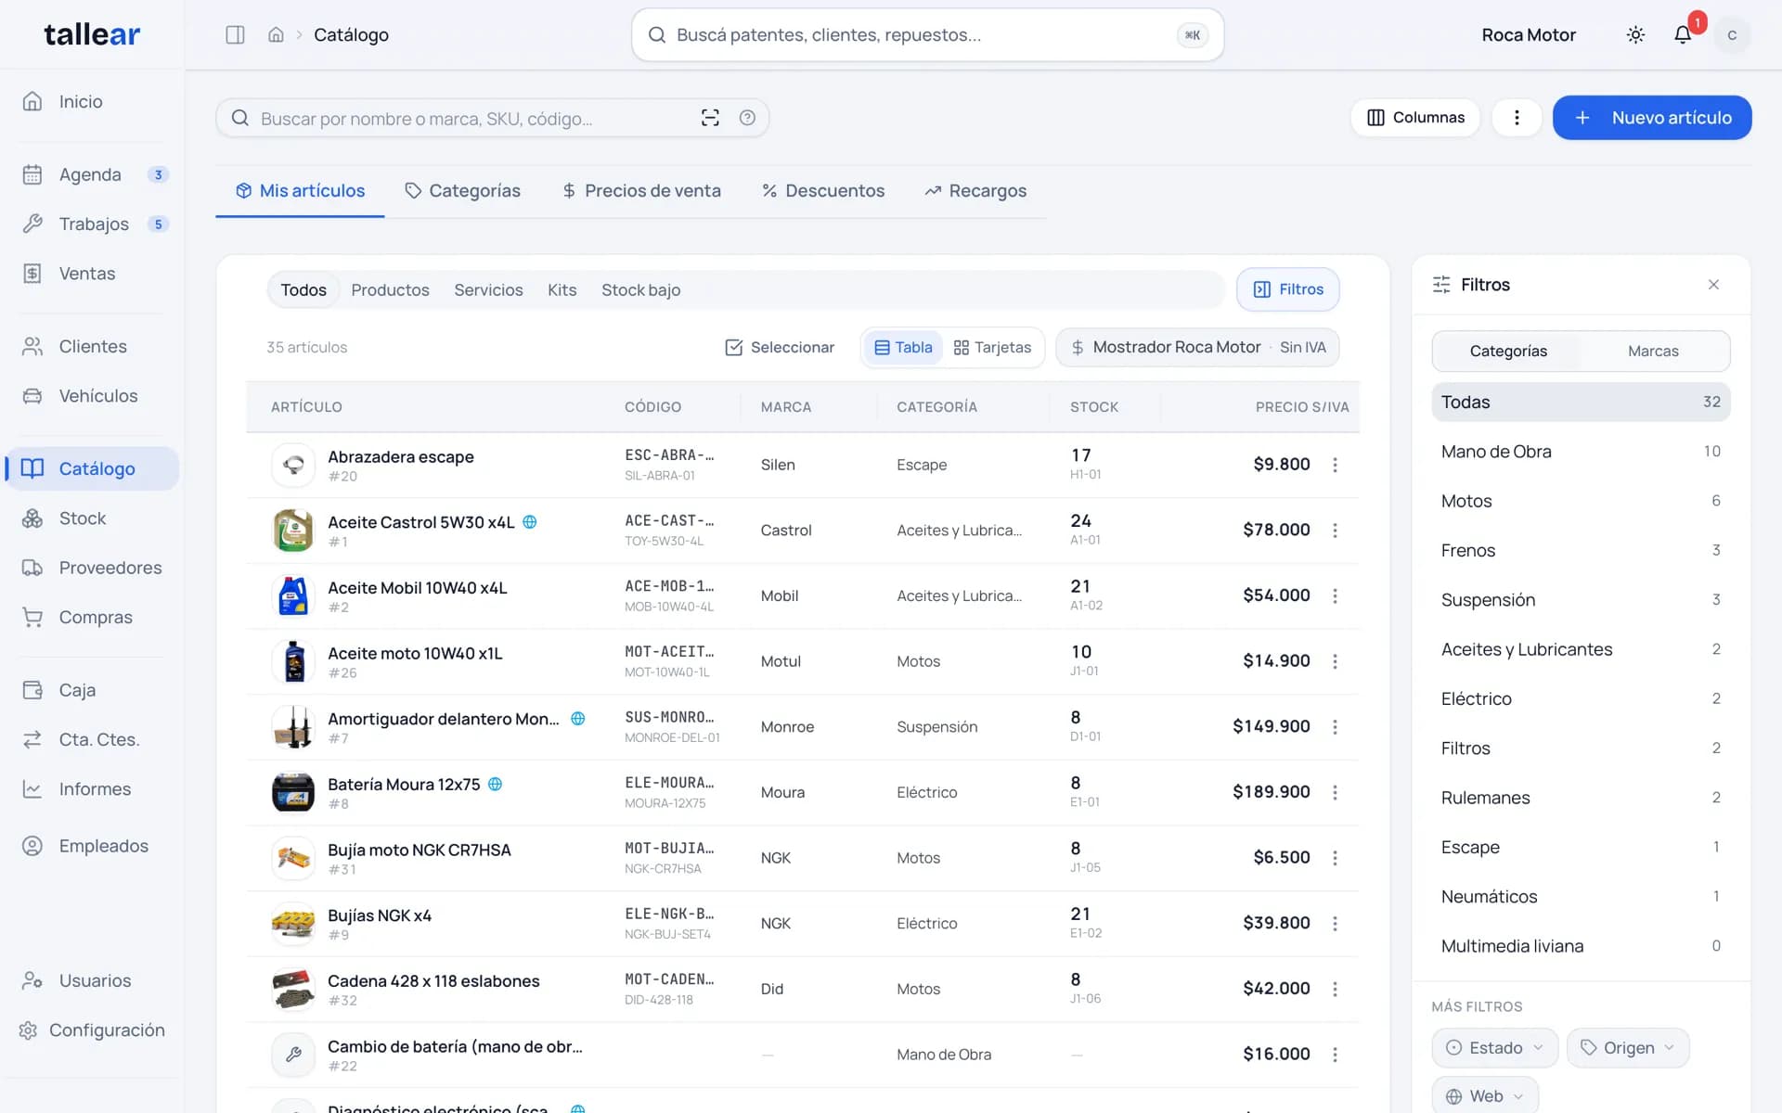Go to home breadcrumb icon

coord(276,34)
